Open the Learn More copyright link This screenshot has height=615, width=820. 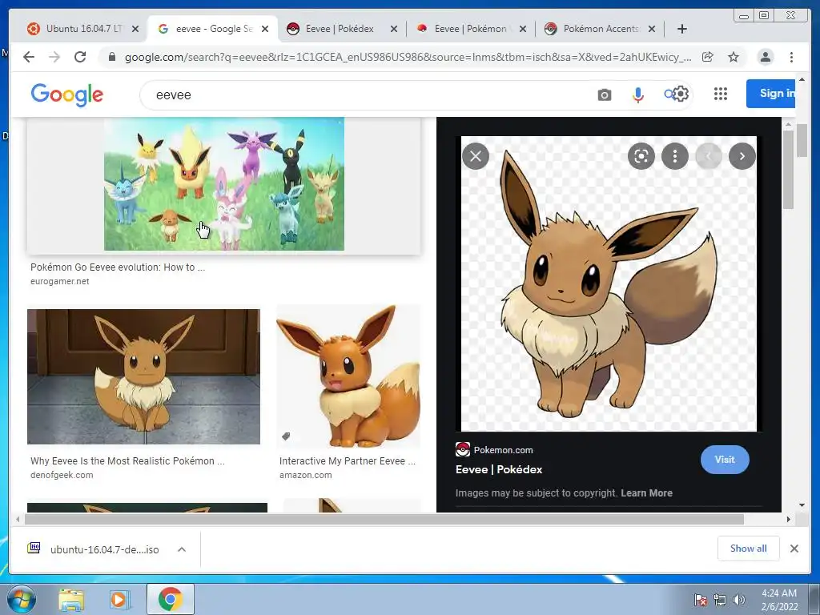point(646,492)
